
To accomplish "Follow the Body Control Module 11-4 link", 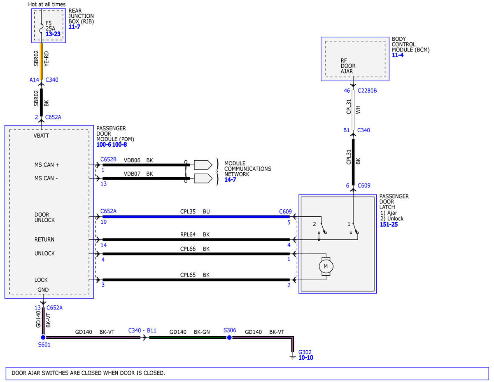I will coord(398,55).
